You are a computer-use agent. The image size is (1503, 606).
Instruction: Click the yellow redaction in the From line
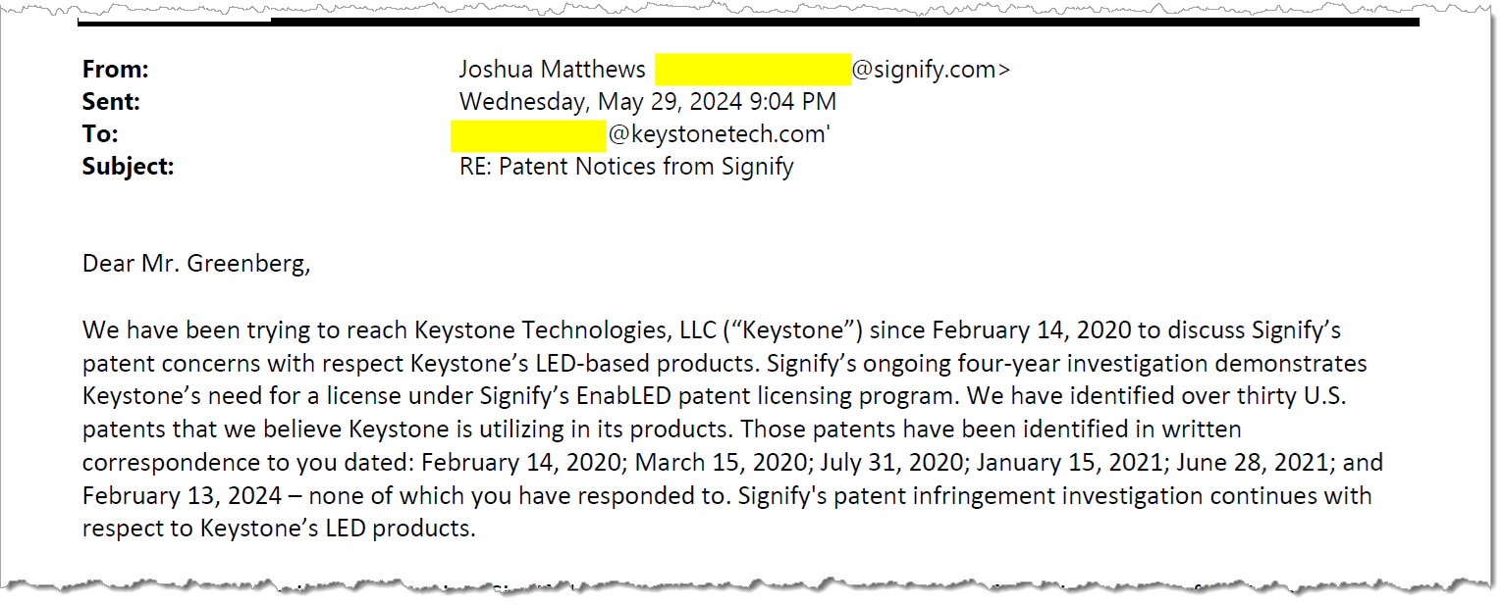pos(752,70)
